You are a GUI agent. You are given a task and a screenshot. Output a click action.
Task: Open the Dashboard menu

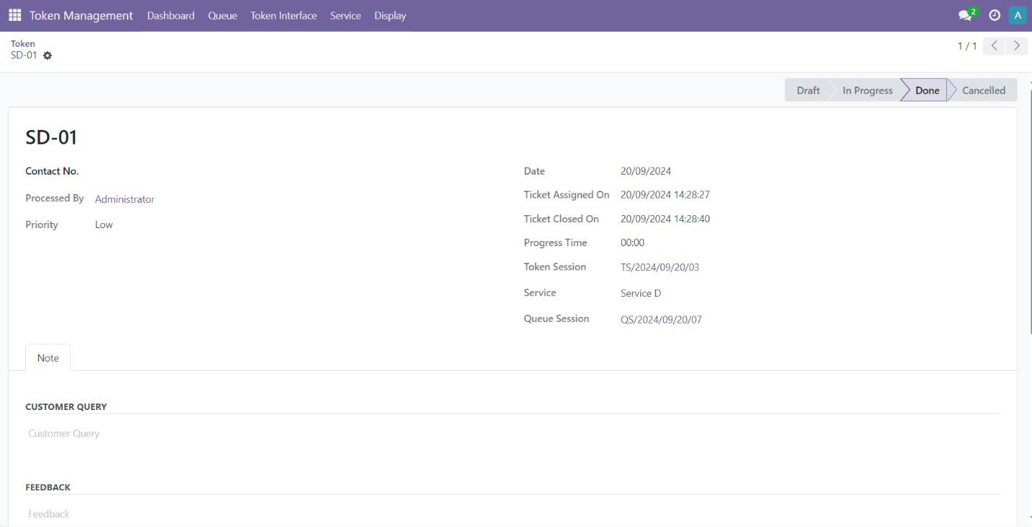170,15
